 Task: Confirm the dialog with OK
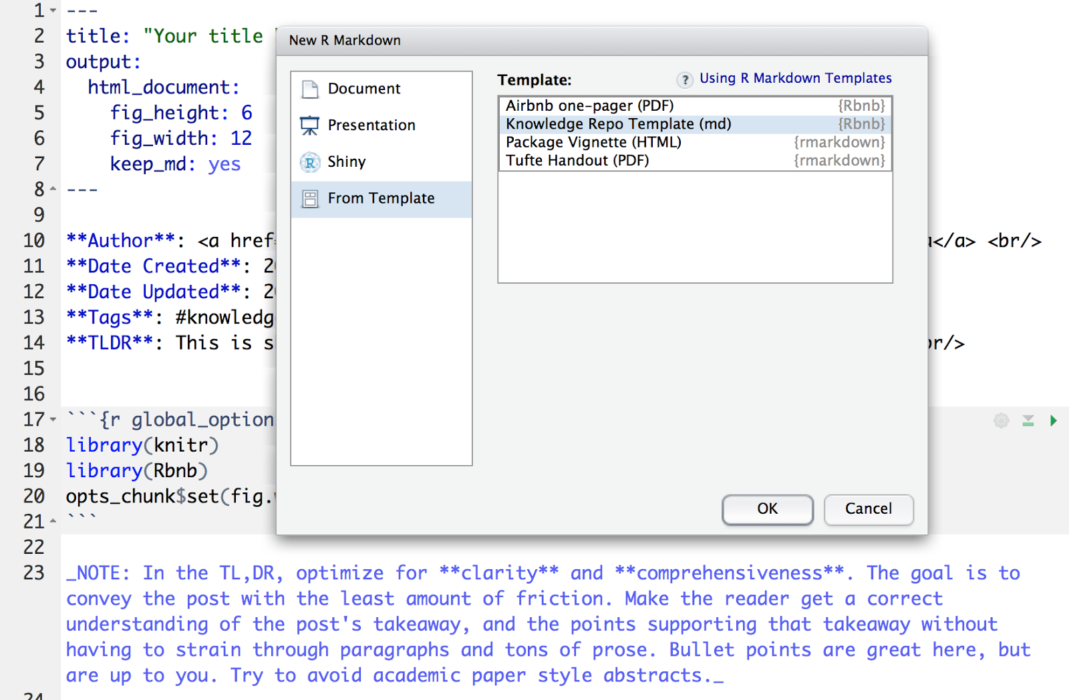click(767, 509)
